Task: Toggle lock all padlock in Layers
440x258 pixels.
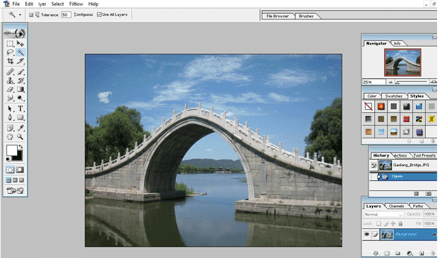Action: coord(400,224)
